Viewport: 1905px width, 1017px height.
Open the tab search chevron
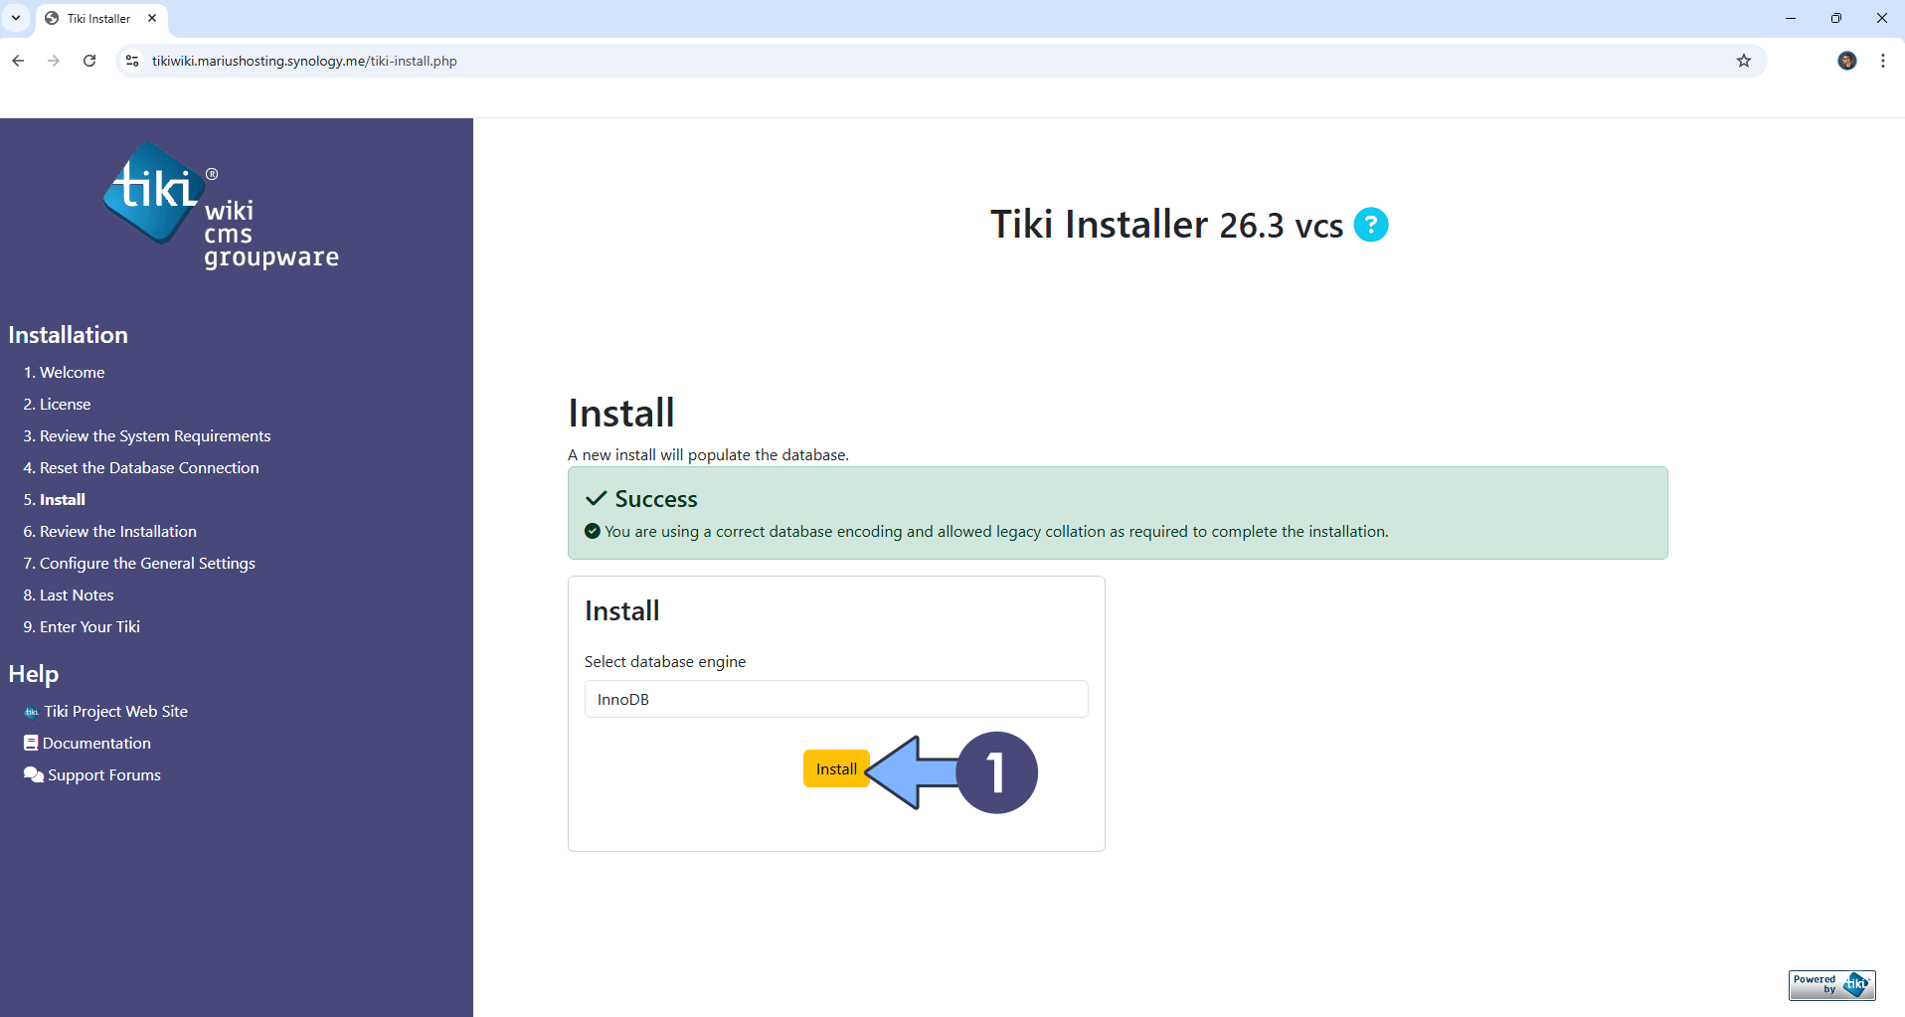pos(14,18)
